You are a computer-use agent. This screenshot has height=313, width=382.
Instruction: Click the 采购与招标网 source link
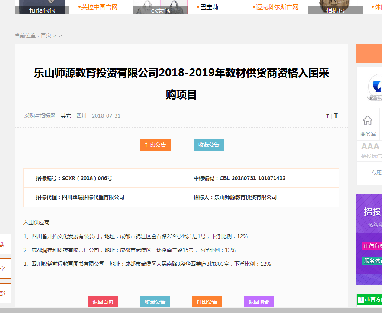[40, 116]
